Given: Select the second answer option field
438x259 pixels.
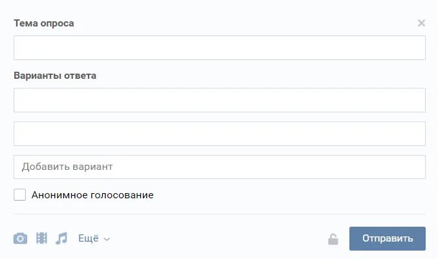Looking at the screenshot, I should pyautogui.click(x=219, y=134).
